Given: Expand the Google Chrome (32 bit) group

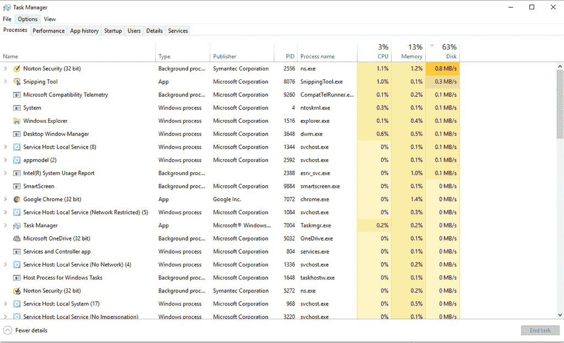Looking at the screenshot, I should [x=6, y=199].
